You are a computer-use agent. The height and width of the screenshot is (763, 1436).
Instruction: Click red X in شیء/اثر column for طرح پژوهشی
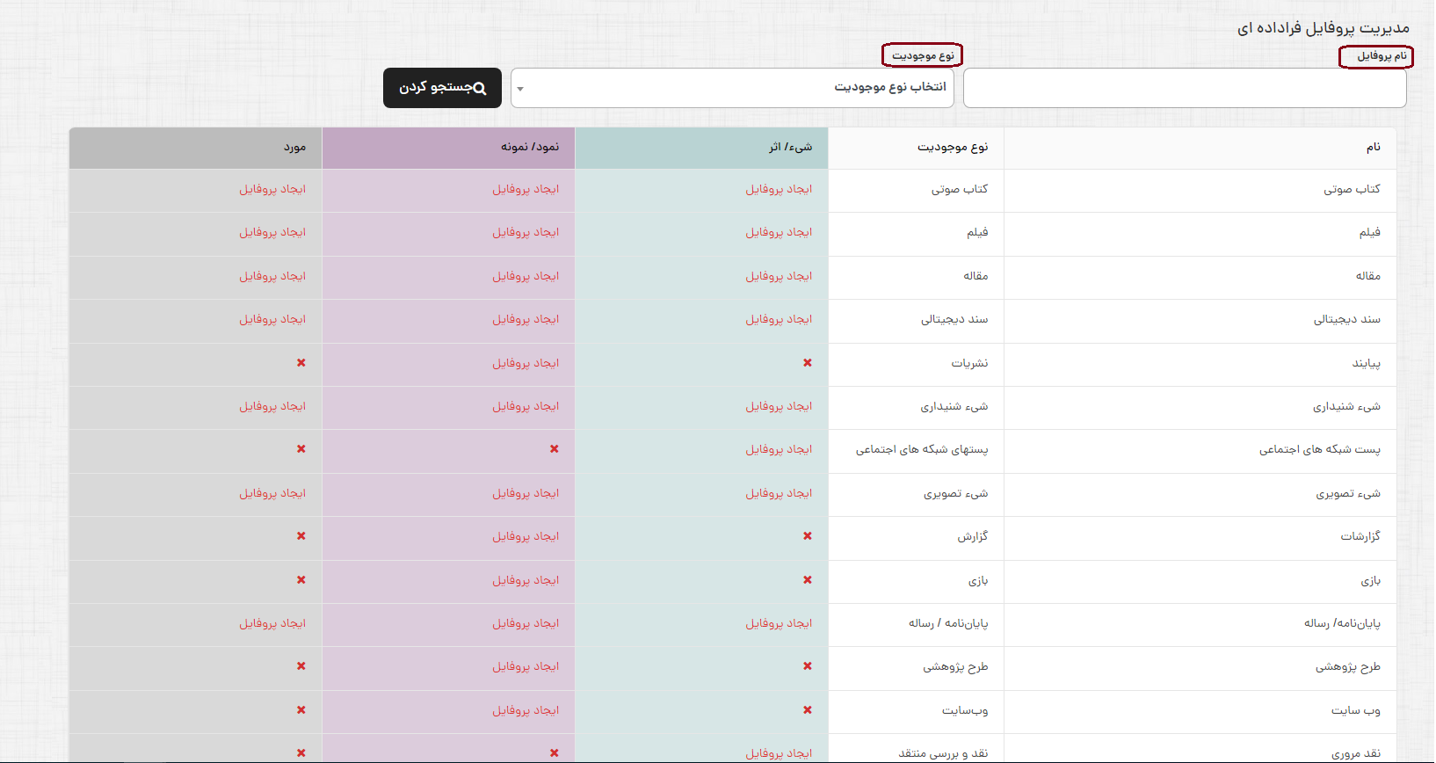point(807,666)
